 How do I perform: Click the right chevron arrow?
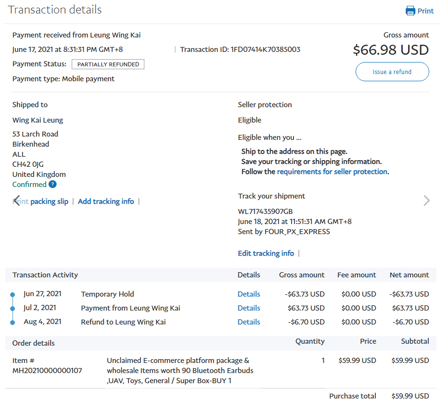426,200
